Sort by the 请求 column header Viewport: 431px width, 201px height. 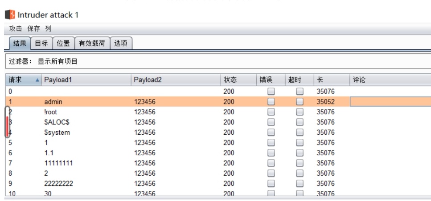pos(24,80)
